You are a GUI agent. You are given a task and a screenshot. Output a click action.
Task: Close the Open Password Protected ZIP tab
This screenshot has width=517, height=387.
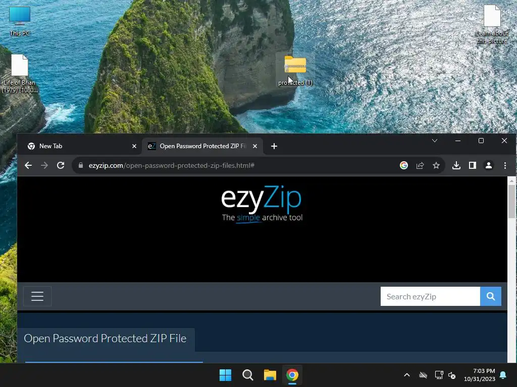(x=255, y=146)
